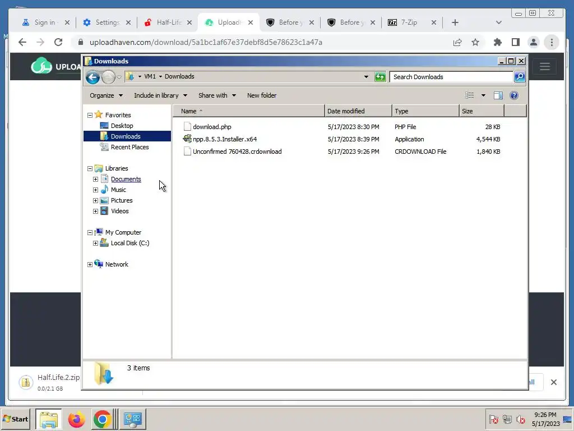The width and height of the screenshot is (574, 431).
Task: Expand the Local Disk (C:) node
Action: 95,243
